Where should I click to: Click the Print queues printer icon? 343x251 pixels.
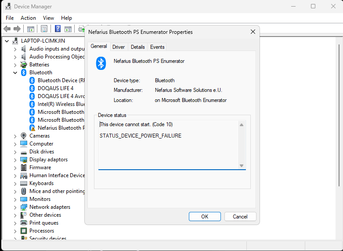coord(24,223)
